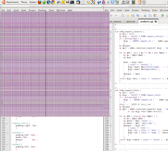The height and width of the screenshot is (151, 168).
Task: Open Code menu in analysis.cgi window
Action: 119,10
